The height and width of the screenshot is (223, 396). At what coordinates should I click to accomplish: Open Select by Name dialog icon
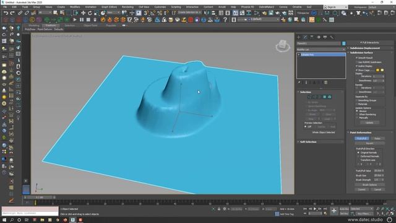click(62, 12)
